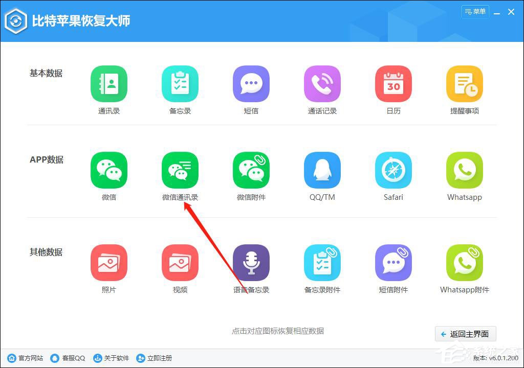Open the 菜单 menu in the title bar
Viewport: 524px width, 368px height.
(x=475, y=11)
